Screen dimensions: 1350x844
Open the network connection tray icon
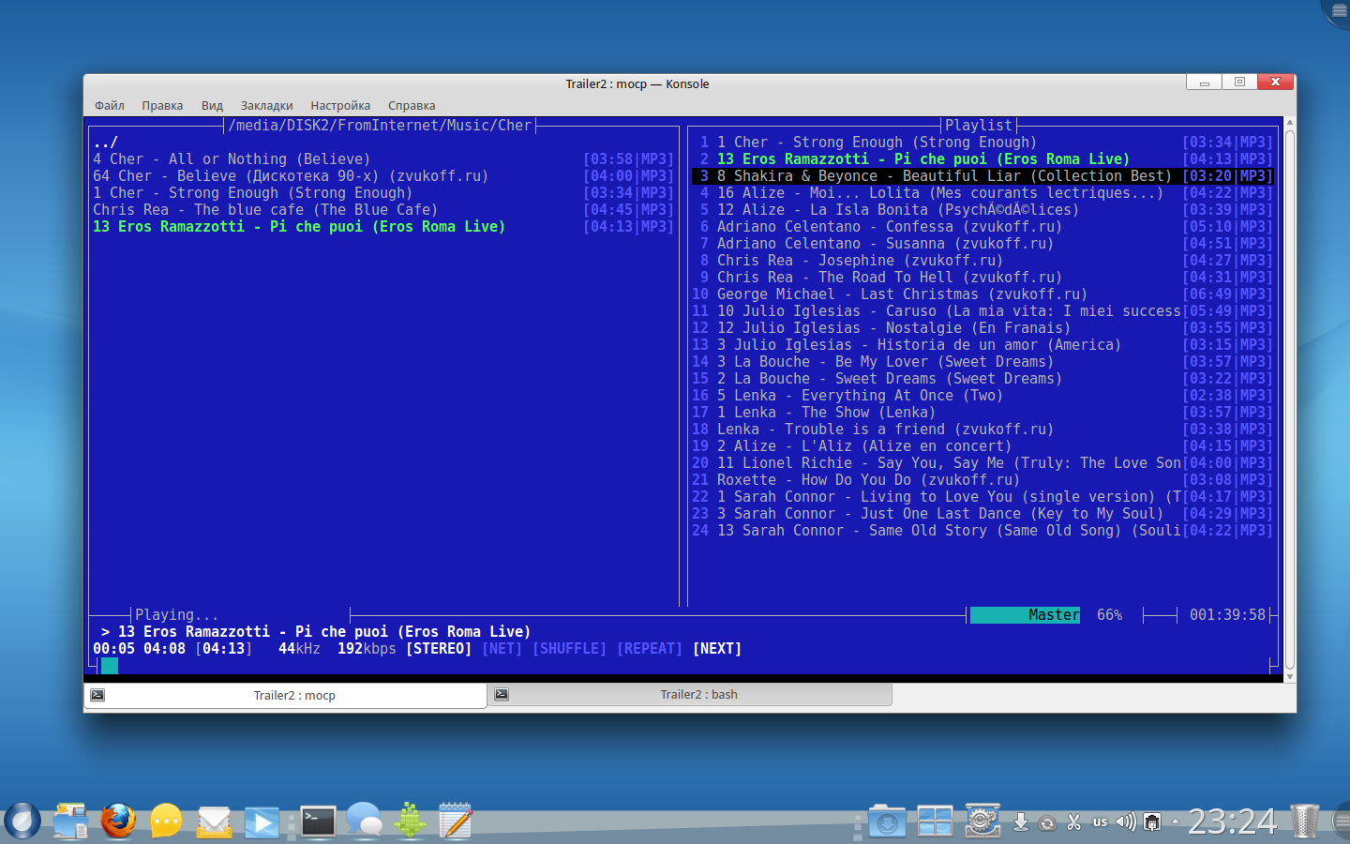1152,822
